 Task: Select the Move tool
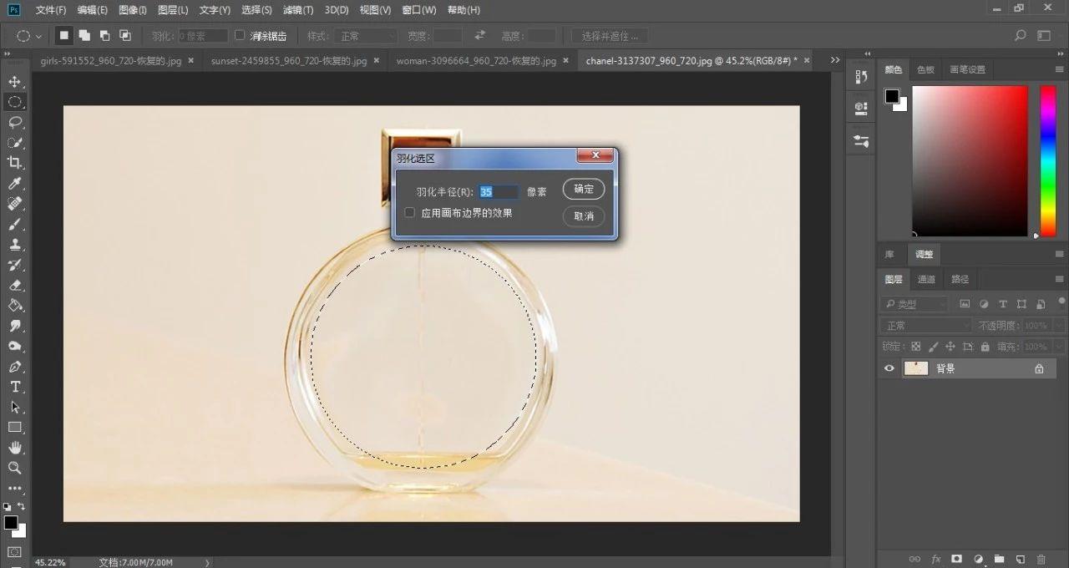(x=14, y=82)
